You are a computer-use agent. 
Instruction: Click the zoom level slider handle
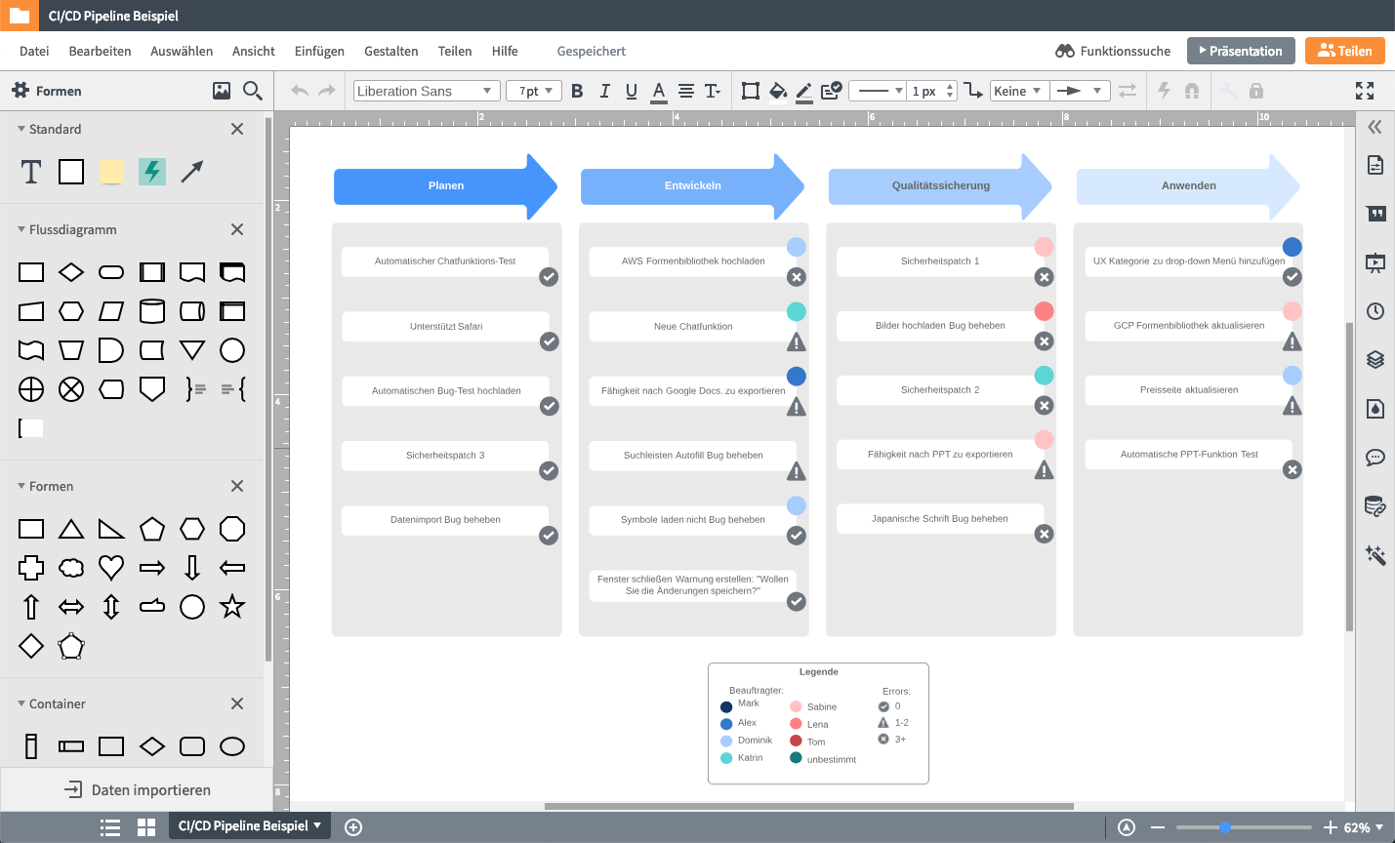coord(1225,827)
